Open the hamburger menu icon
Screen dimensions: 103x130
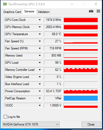tap(98, 11)
